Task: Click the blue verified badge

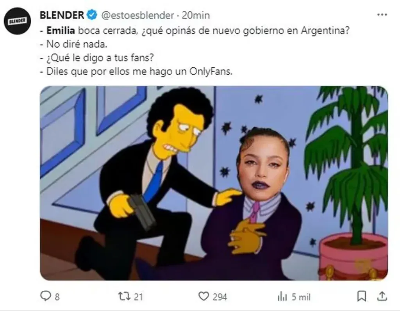Action: coord(92,15)
